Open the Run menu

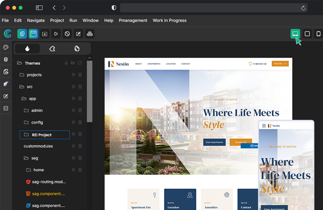73,20
